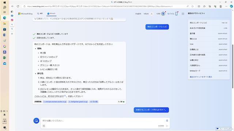Open the Edge settings ellipsis menu

(x=226, y=6)
